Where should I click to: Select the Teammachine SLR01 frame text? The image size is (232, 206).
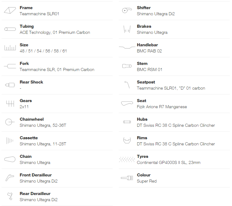coord(37,14)
